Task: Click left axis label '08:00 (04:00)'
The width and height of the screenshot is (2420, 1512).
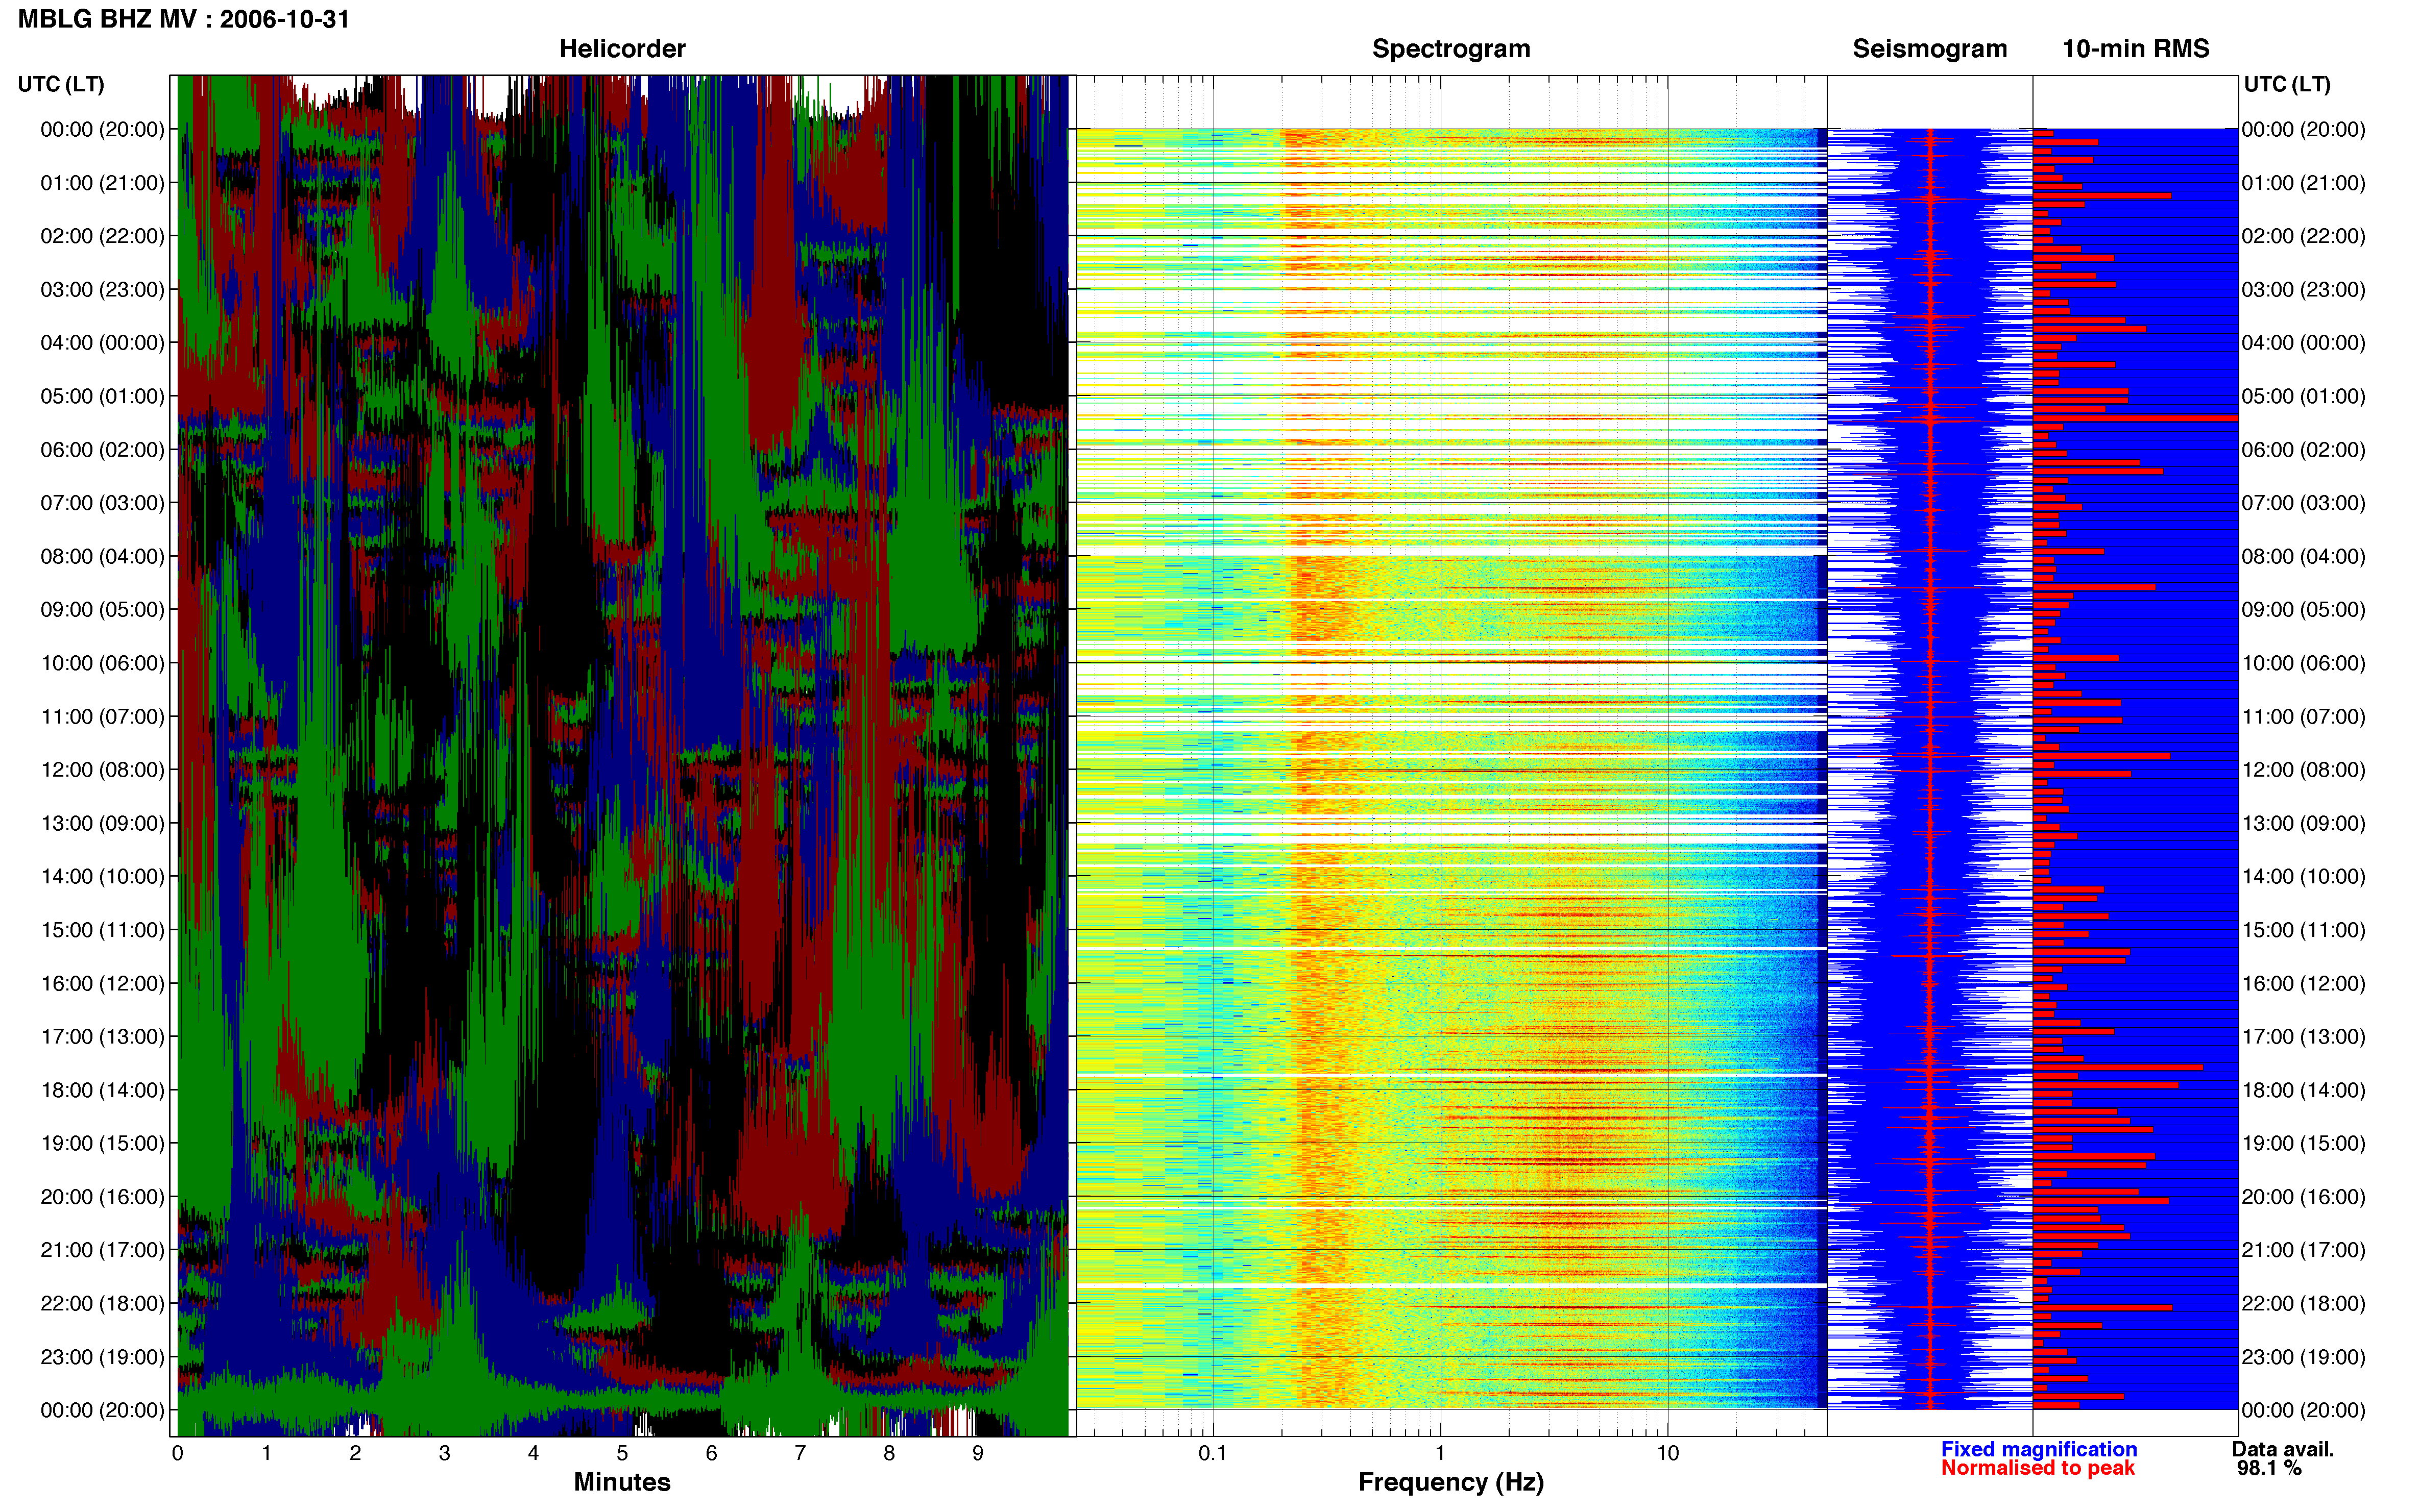Action: 102,556
